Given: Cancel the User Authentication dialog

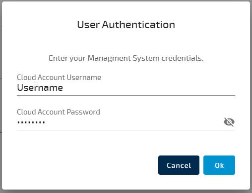Looking at the screenshot, I should click(x=179, y=165).
